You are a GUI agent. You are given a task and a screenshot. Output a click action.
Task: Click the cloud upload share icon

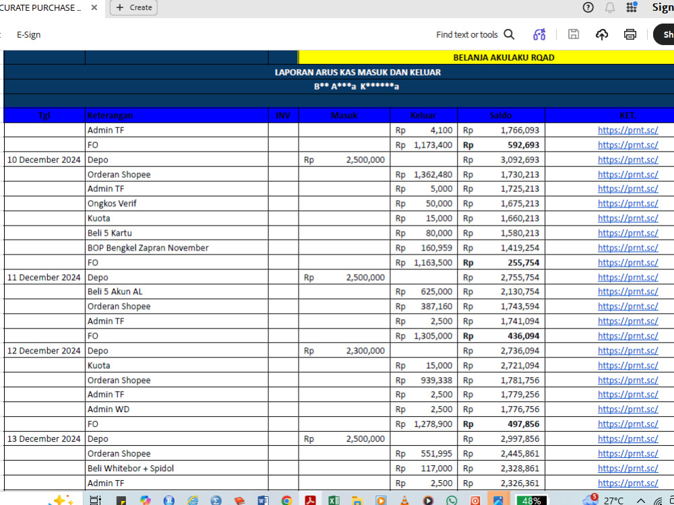click(x=602, y=34)
